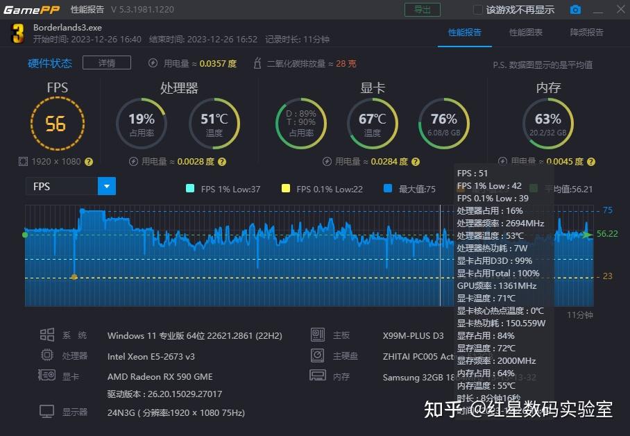
Task: Click the GamePP logo
Action: [x=32, y=10]
